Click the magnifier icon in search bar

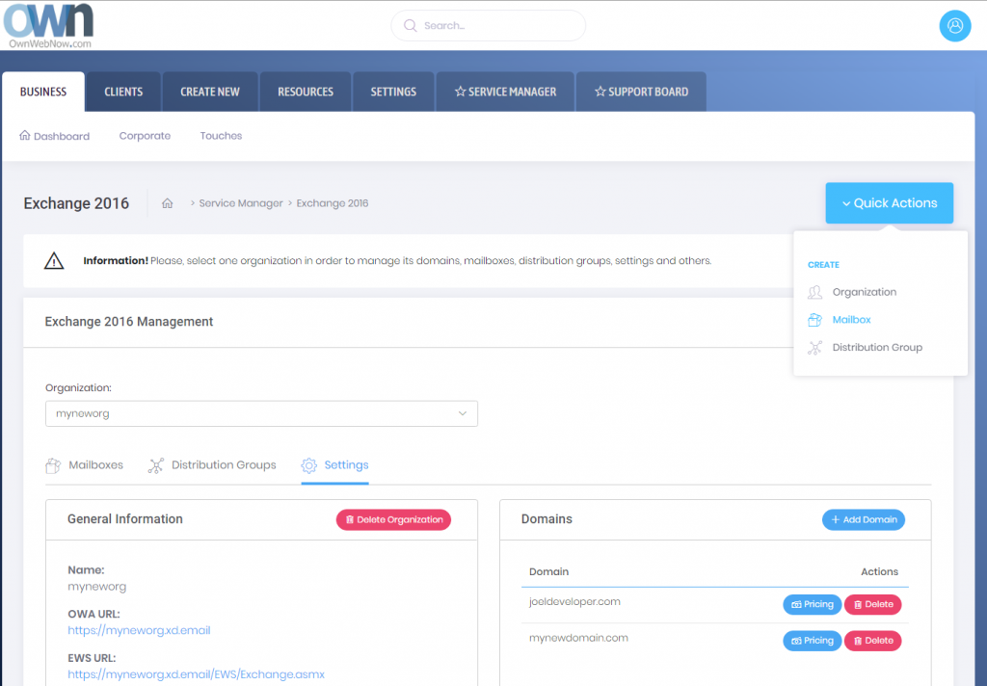pos(410,26)
